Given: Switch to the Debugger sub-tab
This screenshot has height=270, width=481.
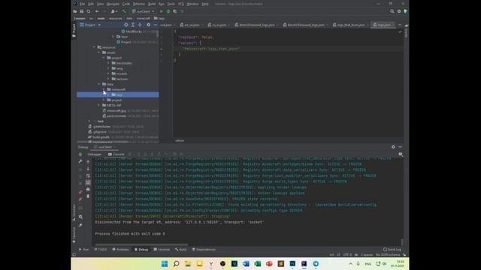Looking at the screenshot, I should tap(95, 154).
